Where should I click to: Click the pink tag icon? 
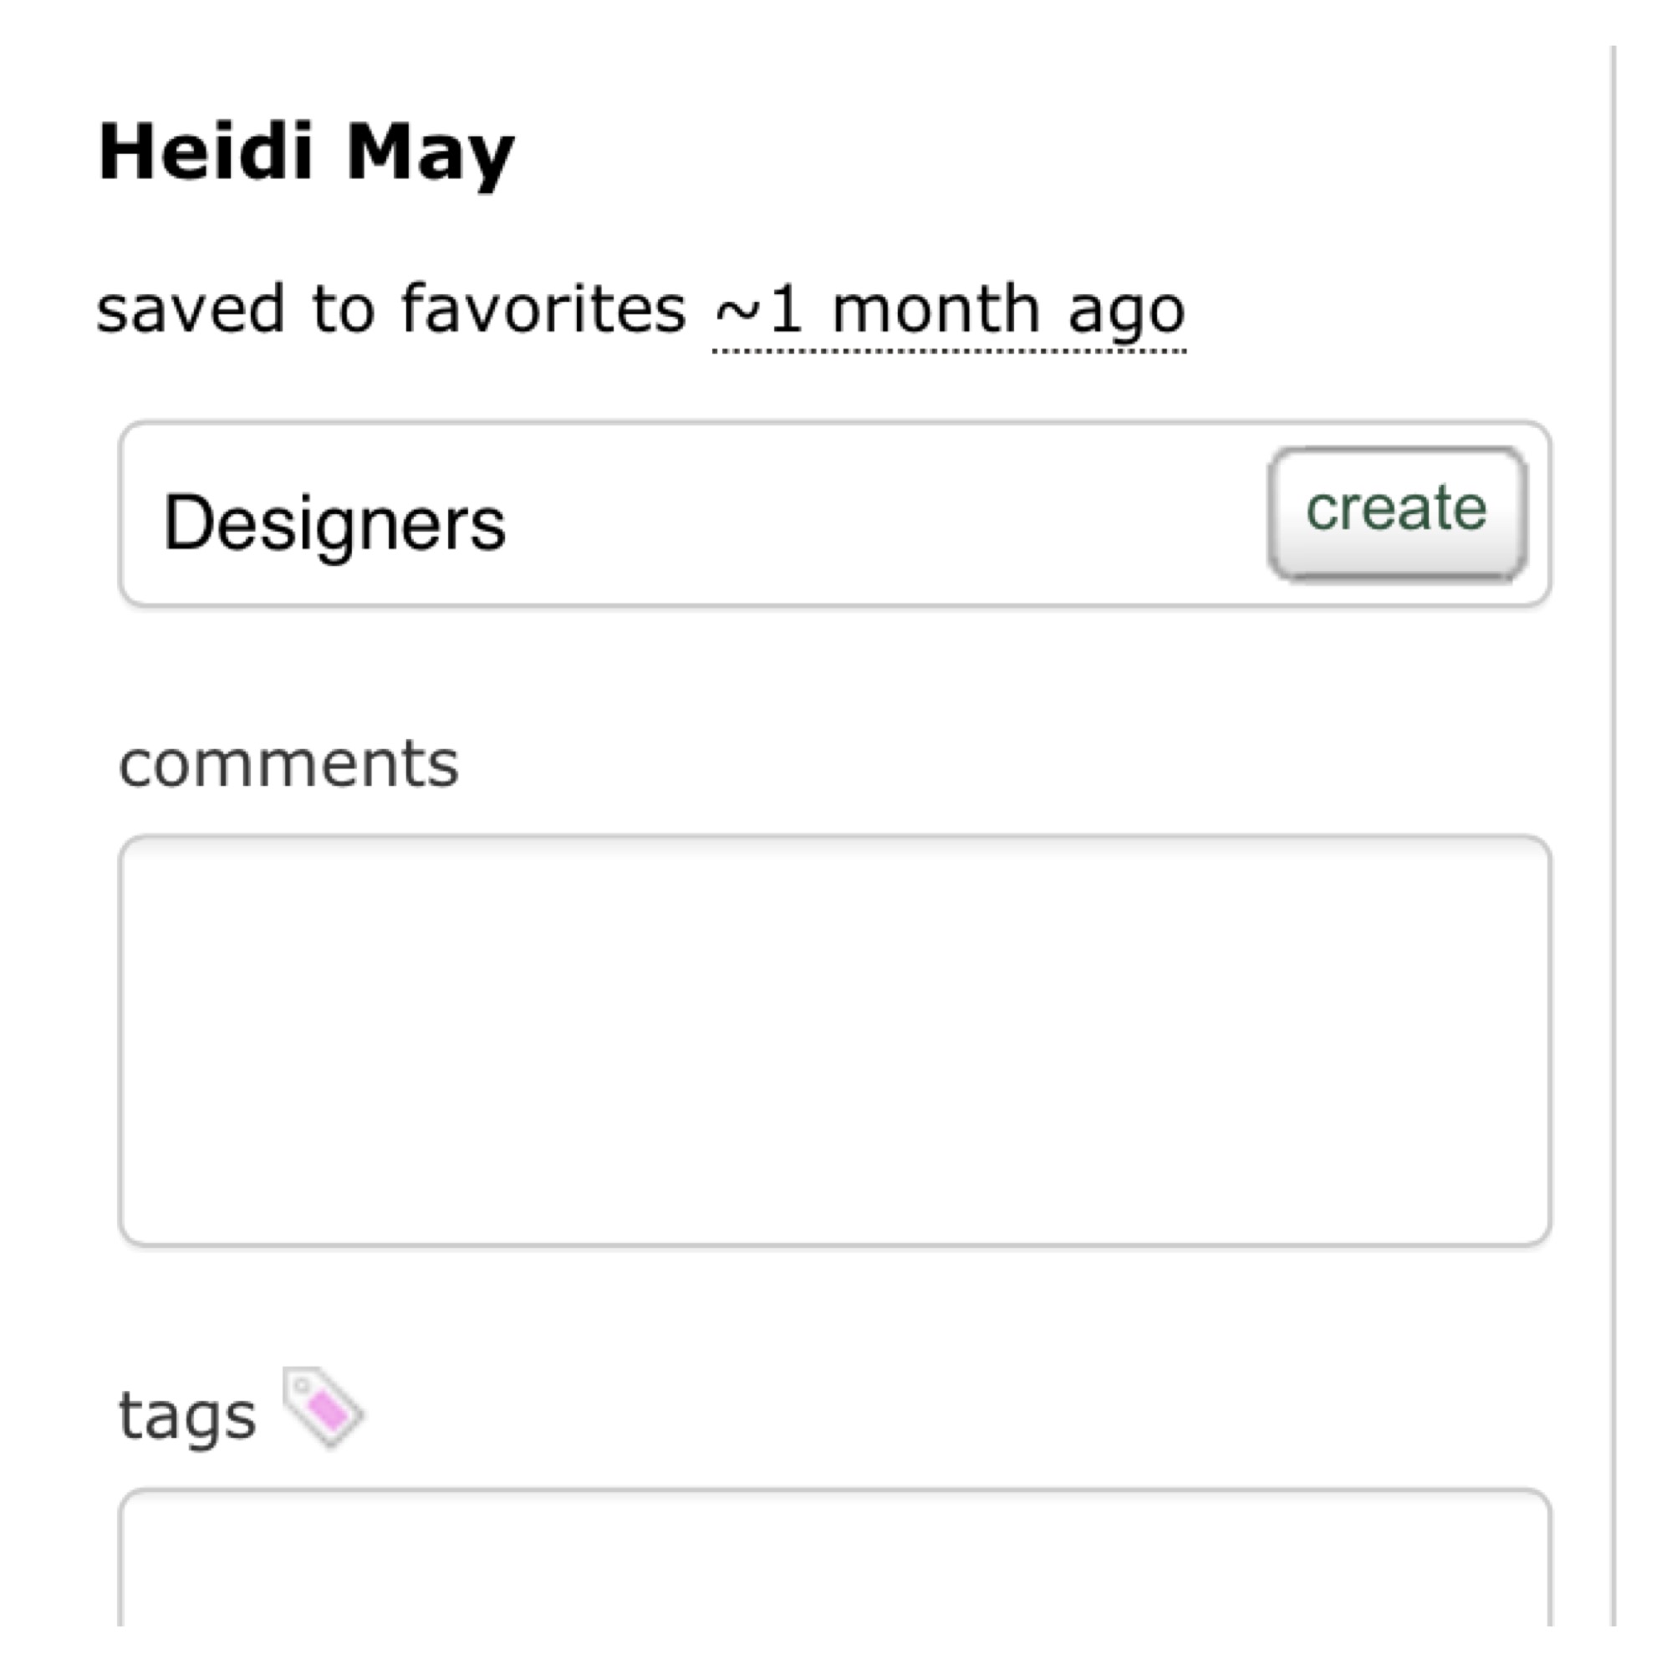click(324, 1406)
